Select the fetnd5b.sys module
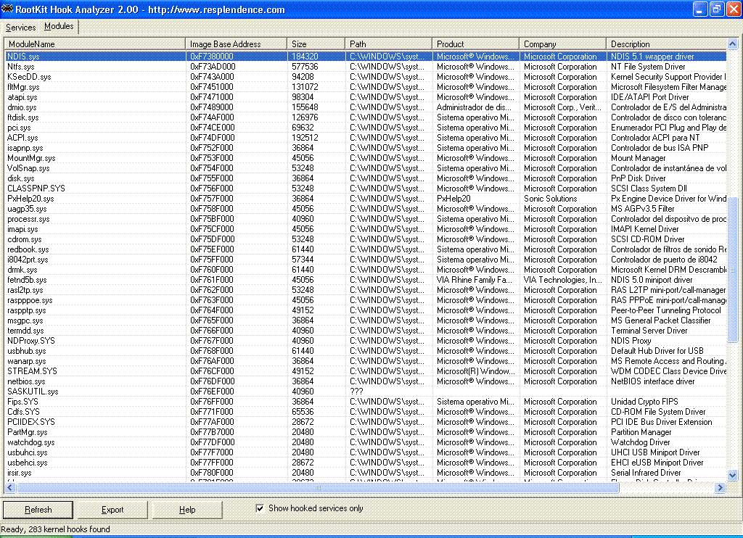 (366, 280)
